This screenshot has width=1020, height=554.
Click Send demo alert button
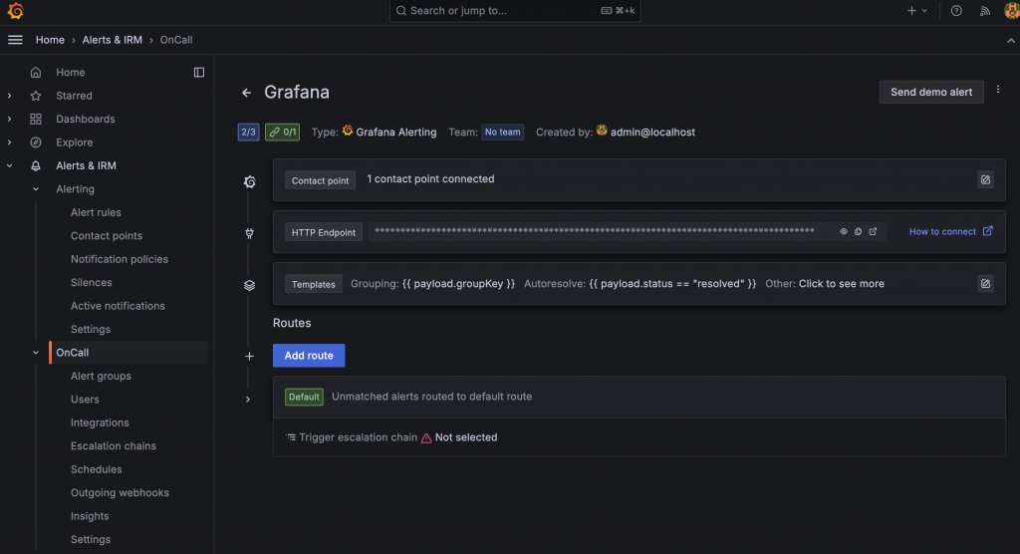(x=931, y=92)
